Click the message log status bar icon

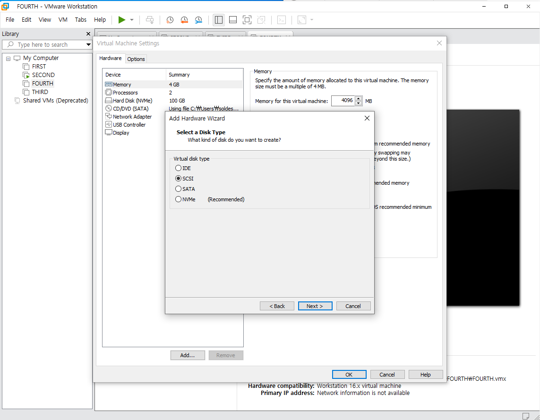point(525,416)
